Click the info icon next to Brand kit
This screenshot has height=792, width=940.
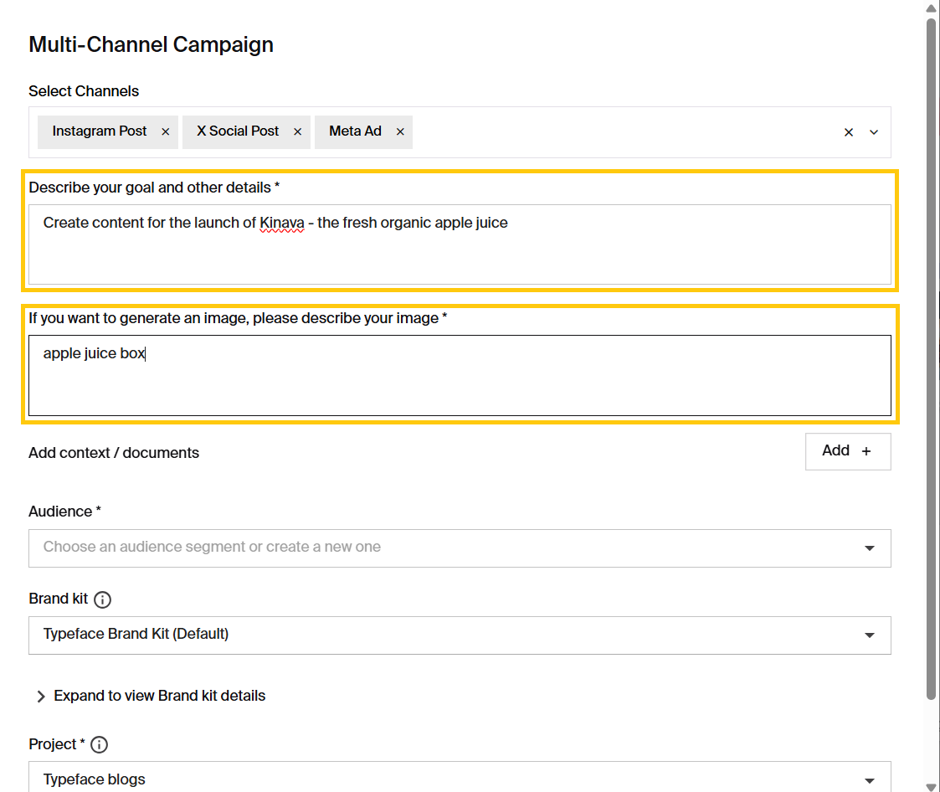point(102,599)
